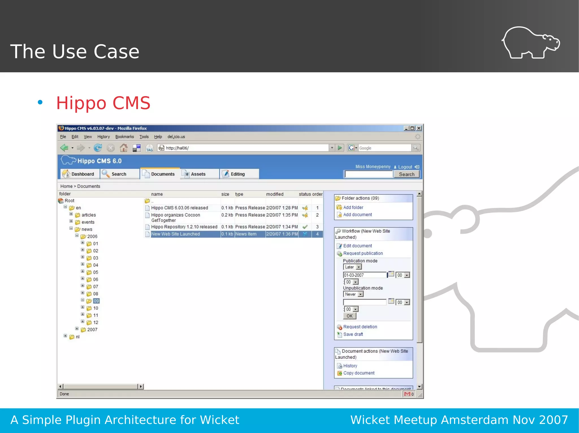This screenshot has width=579, height=433.
Task: Click the Go arrow beside address bar
Action: [340, 148]
